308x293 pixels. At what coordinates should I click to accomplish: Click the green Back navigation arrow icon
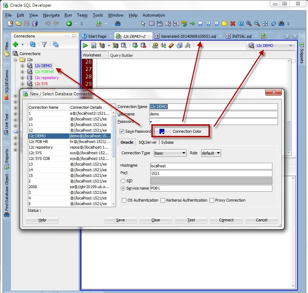click(x=69, y=24)
